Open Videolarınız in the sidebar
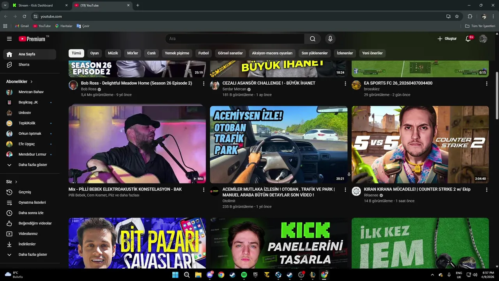This screenshot has width=499, height=281. pos(30,234)
